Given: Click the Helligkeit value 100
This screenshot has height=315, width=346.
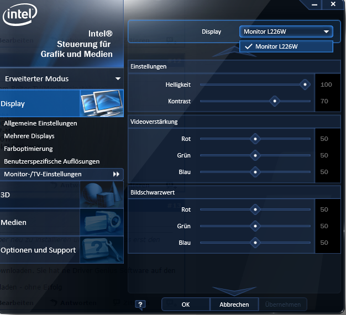Looking at the screenshot, I should pyautogui.click(x=326, y=85).
